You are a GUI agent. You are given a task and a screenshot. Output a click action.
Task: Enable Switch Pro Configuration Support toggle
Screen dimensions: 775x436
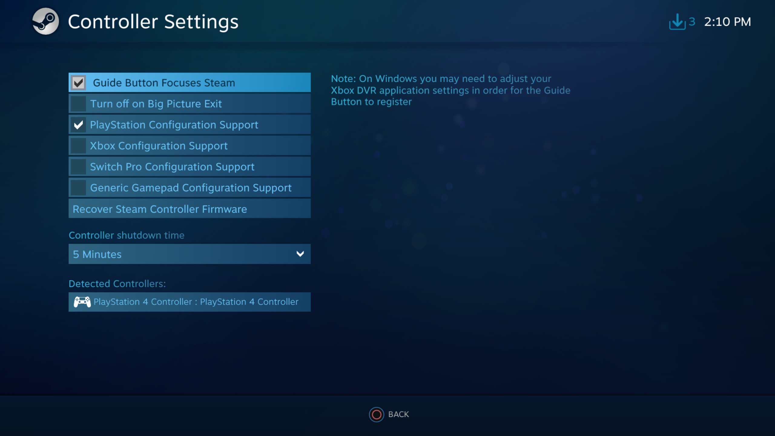[79, 166]
